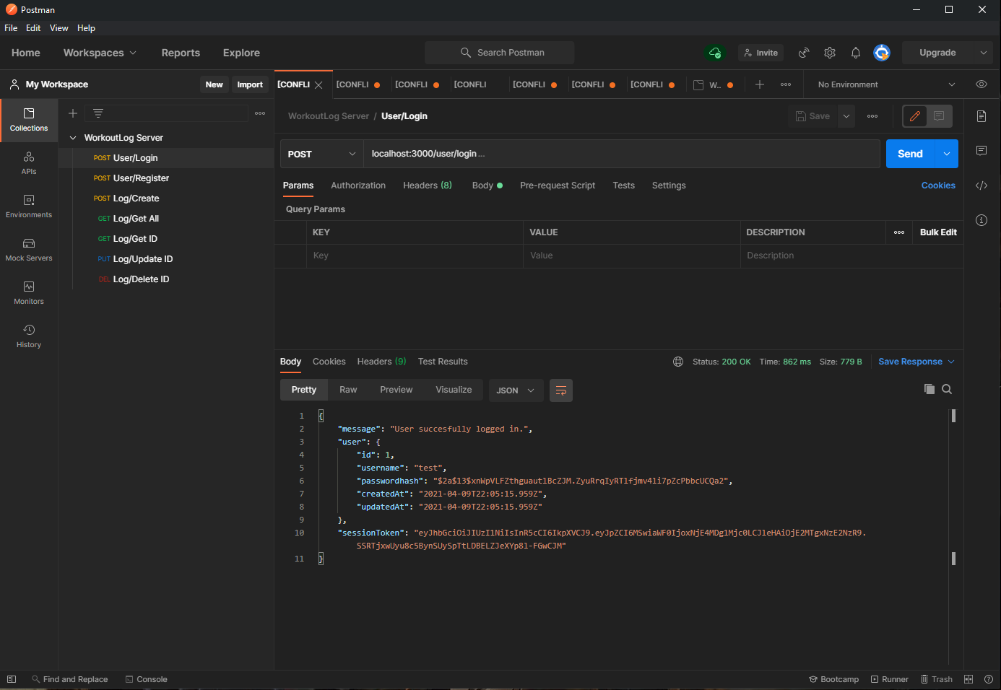The height and width of the screenshot is (690, 1001).
Task: Open the Save options dropdown arrow
Action: pyautogui.click(x=846, y=116)
